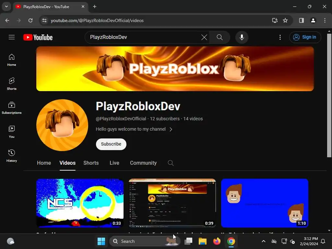
Task: Select the Videos channel tab
Action: pyautogui.click(x=67, y=163)
